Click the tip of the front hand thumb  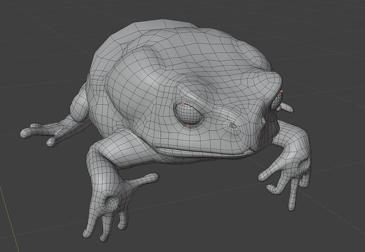154,177
